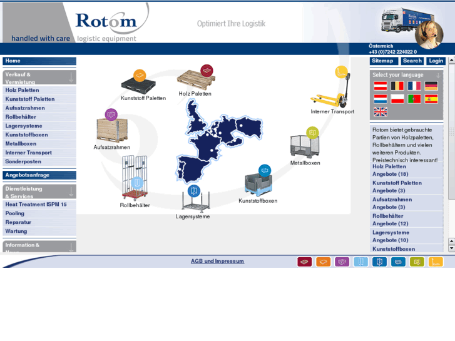Open the yellow pallet truck Interner Transport image

(x=331, y=90)
